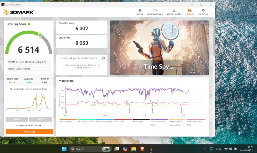This screenshot has height=153, width=257.
Task: Launch Copilot from the taskbar
Action: click(125, 149)
